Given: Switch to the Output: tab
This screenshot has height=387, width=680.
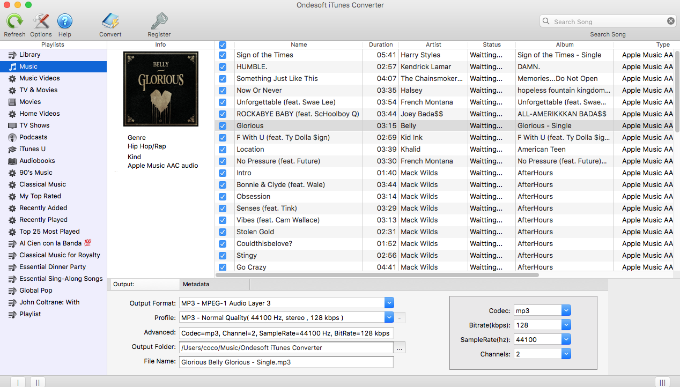Looking at the screenshot, I should [144, 284].
